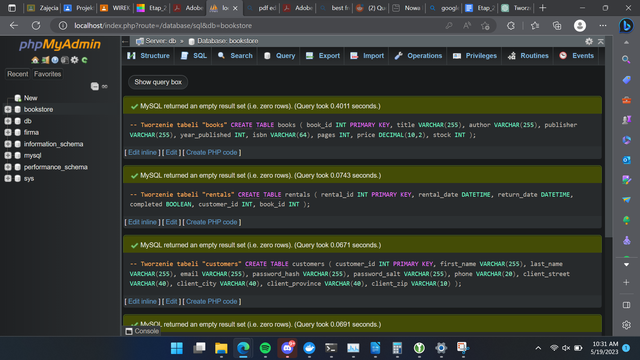Switch to the WIREK browser tab
640x360 pixels.
tap(115, 8)
